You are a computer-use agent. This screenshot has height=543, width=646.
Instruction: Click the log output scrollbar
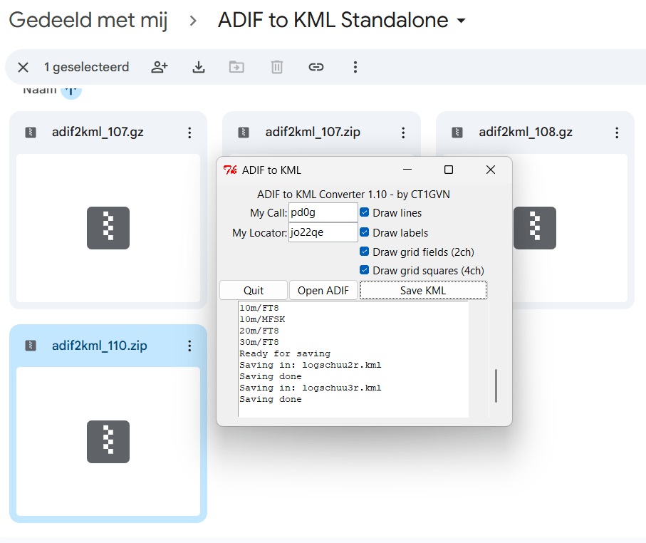click(496, 386)
